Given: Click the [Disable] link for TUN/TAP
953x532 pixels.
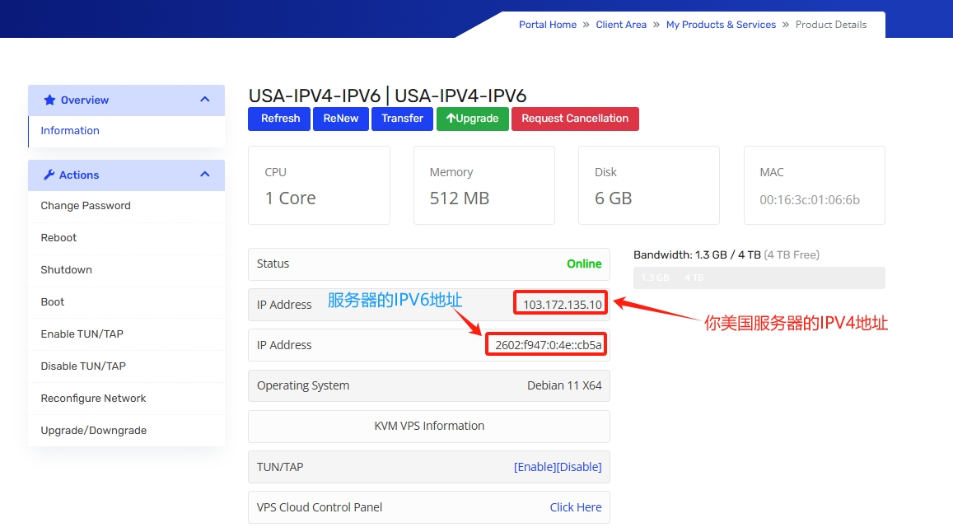Looking at the screenshot, I should [579, 467].
